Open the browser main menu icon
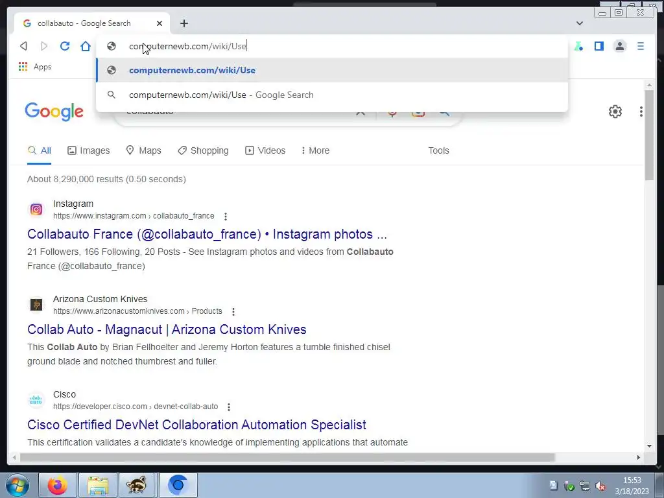The width and height of the screenshot is (664, 498). click(640, 46)
